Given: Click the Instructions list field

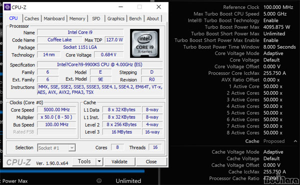Looking at the screenshot, I should tap(100, 89).
